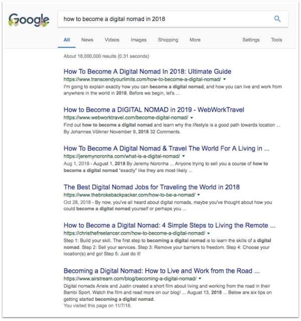The height and width of the screenshot is (321, 301).
Task: Open search Settings
Action: pyautogui.click(x=251, y=40)
